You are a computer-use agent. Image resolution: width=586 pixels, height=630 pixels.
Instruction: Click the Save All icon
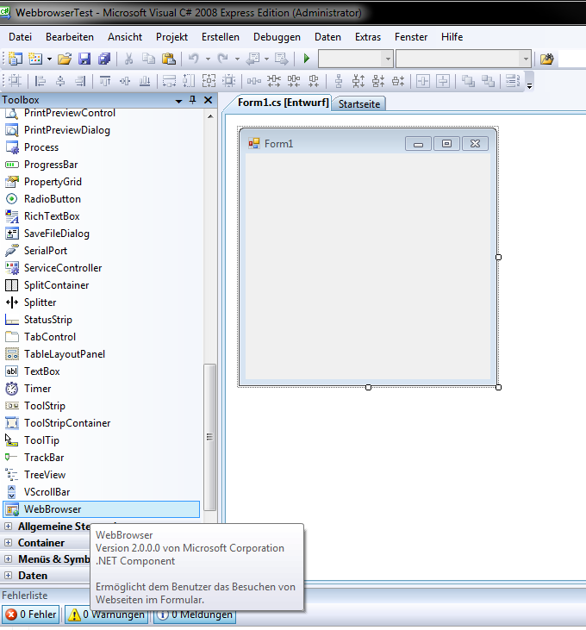pyautogui.click(x=104, y=59)
